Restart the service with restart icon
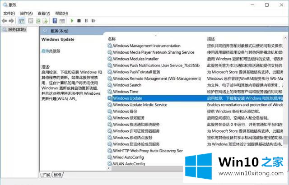The width and height of the screenshot is (289, 185). point(93,21)
